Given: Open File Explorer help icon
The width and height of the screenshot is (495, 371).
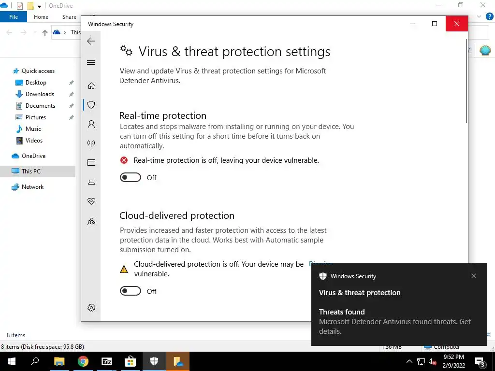Looking at the screenshot, I should point(490,16).
